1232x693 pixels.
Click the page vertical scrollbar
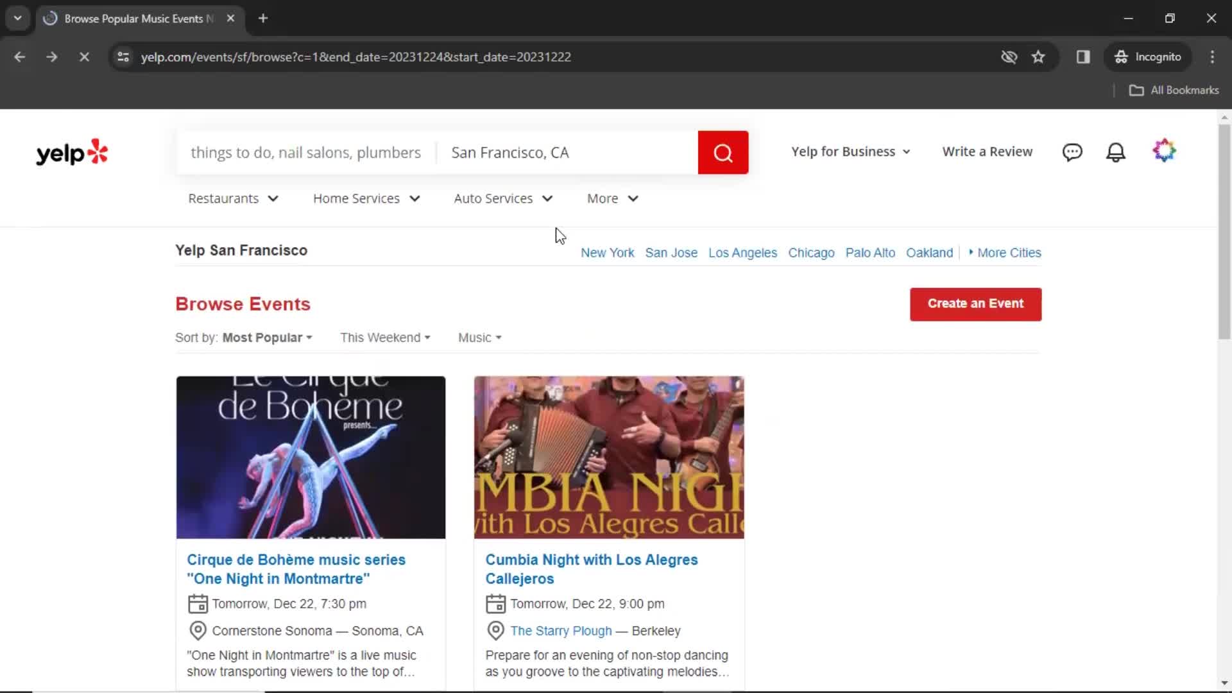point(1224,231)
